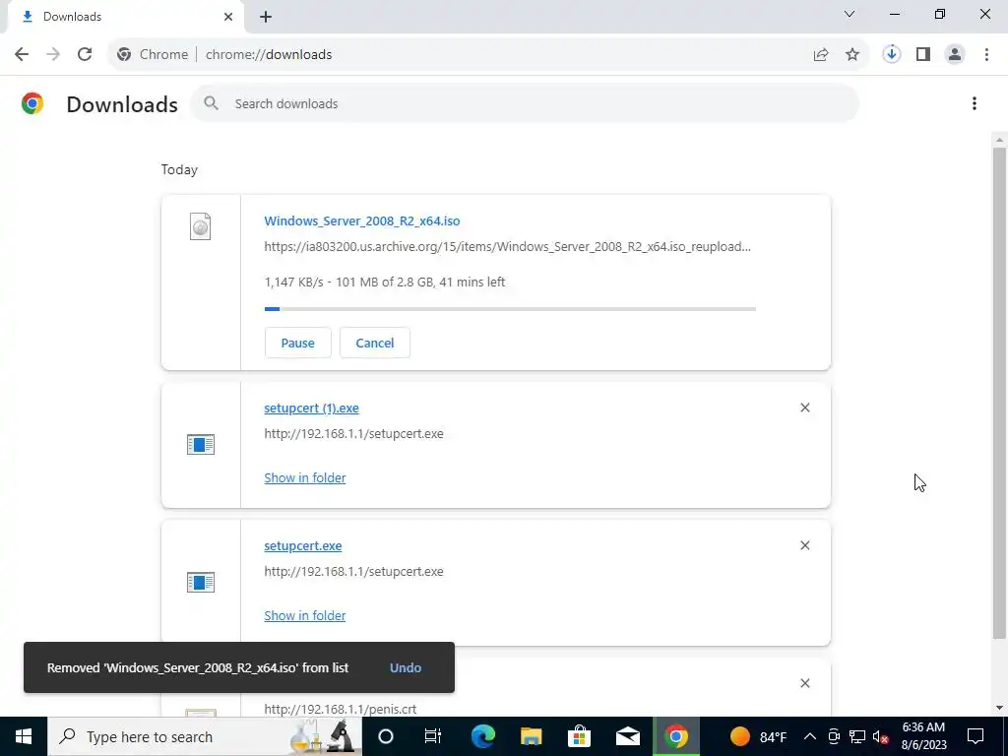Close the Downloads tab
This screenshot has height=756, width=1008.
pos(228,17)
